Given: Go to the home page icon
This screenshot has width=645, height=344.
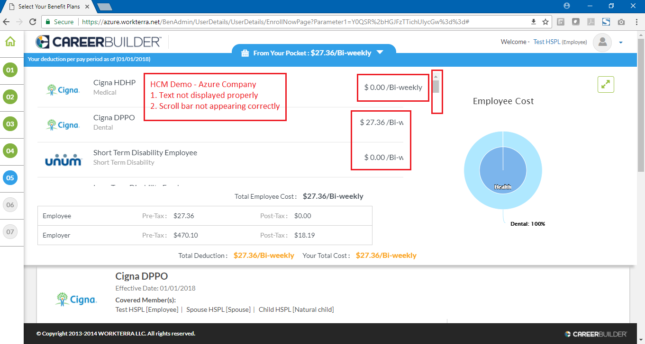Looking at the screenshot, I should pos(10,42).
